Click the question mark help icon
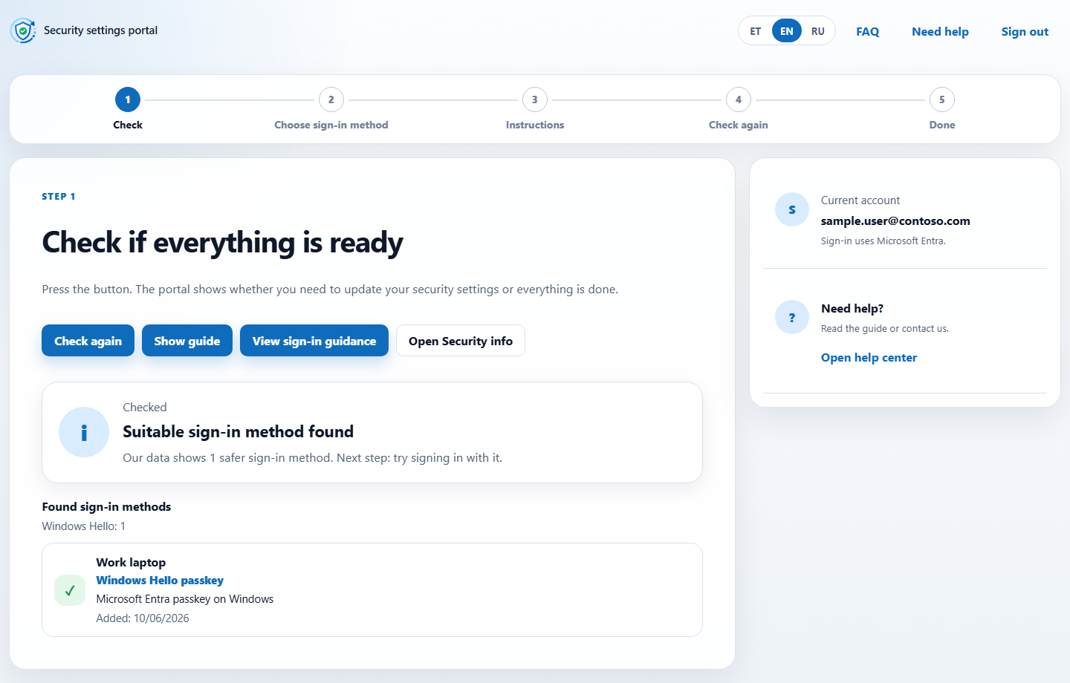 pos(792,317)
